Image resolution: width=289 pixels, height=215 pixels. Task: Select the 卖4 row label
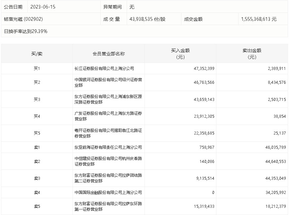(x=37, y=193)
